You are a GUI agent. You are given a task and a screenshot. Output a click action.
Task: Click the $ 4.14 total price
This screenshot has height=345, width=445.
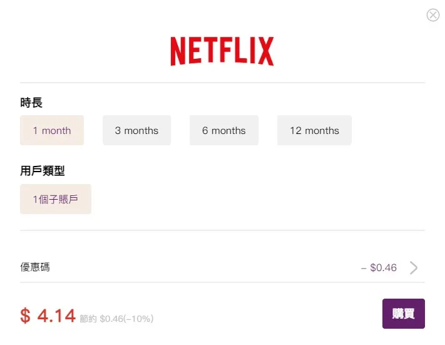click(x=48, y=316)
